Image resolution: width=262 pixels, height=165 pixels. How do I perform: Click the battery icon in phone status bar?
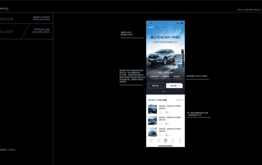coord(182,23)
